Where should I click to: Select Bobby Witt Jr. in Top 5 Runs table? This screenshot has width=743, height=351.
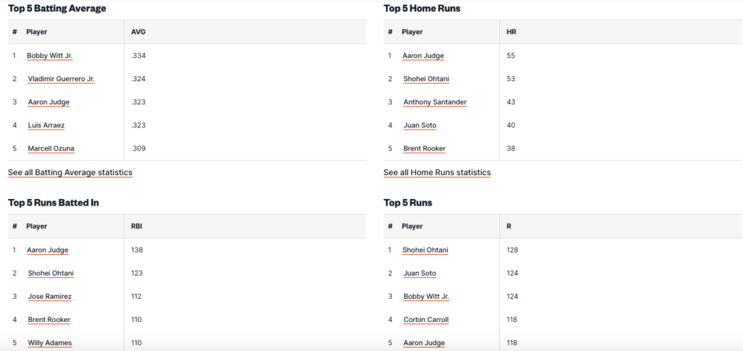(x=426, y=296)
